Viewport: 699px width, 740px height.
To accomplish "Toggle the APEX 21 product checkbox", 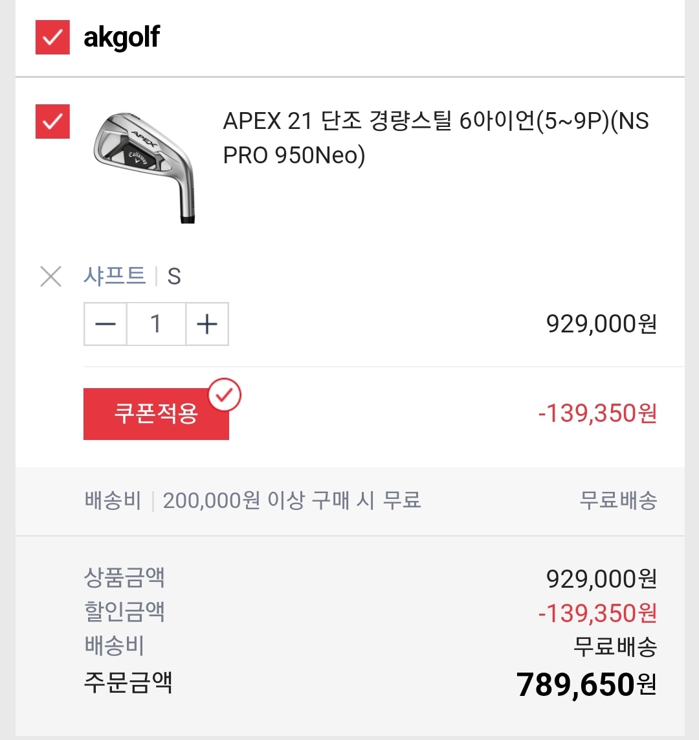I will [52, 121].
